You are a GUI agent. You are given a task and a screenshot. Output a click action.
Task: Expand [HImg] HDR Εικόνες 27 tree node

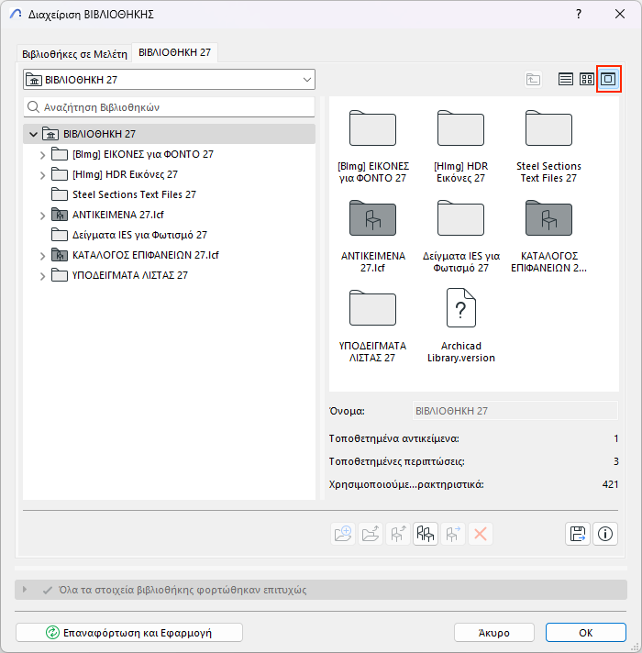click(42, 175)
